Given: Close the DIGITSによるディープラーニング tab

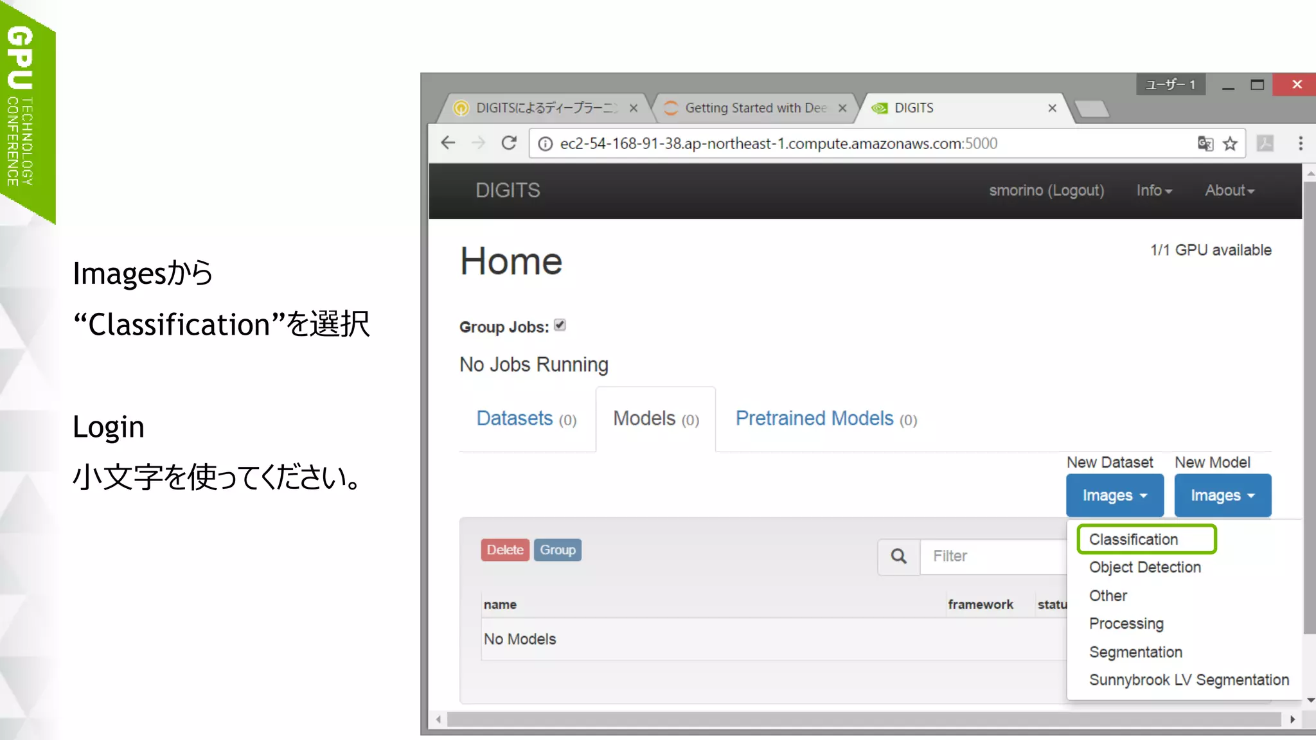Looking at the screenshot, I should pyautogui.click(x=634, y=108).
